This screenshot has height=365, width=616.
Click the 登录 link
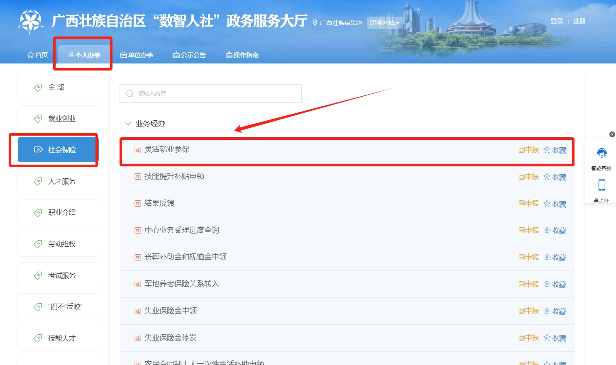(x=557, y=21)
